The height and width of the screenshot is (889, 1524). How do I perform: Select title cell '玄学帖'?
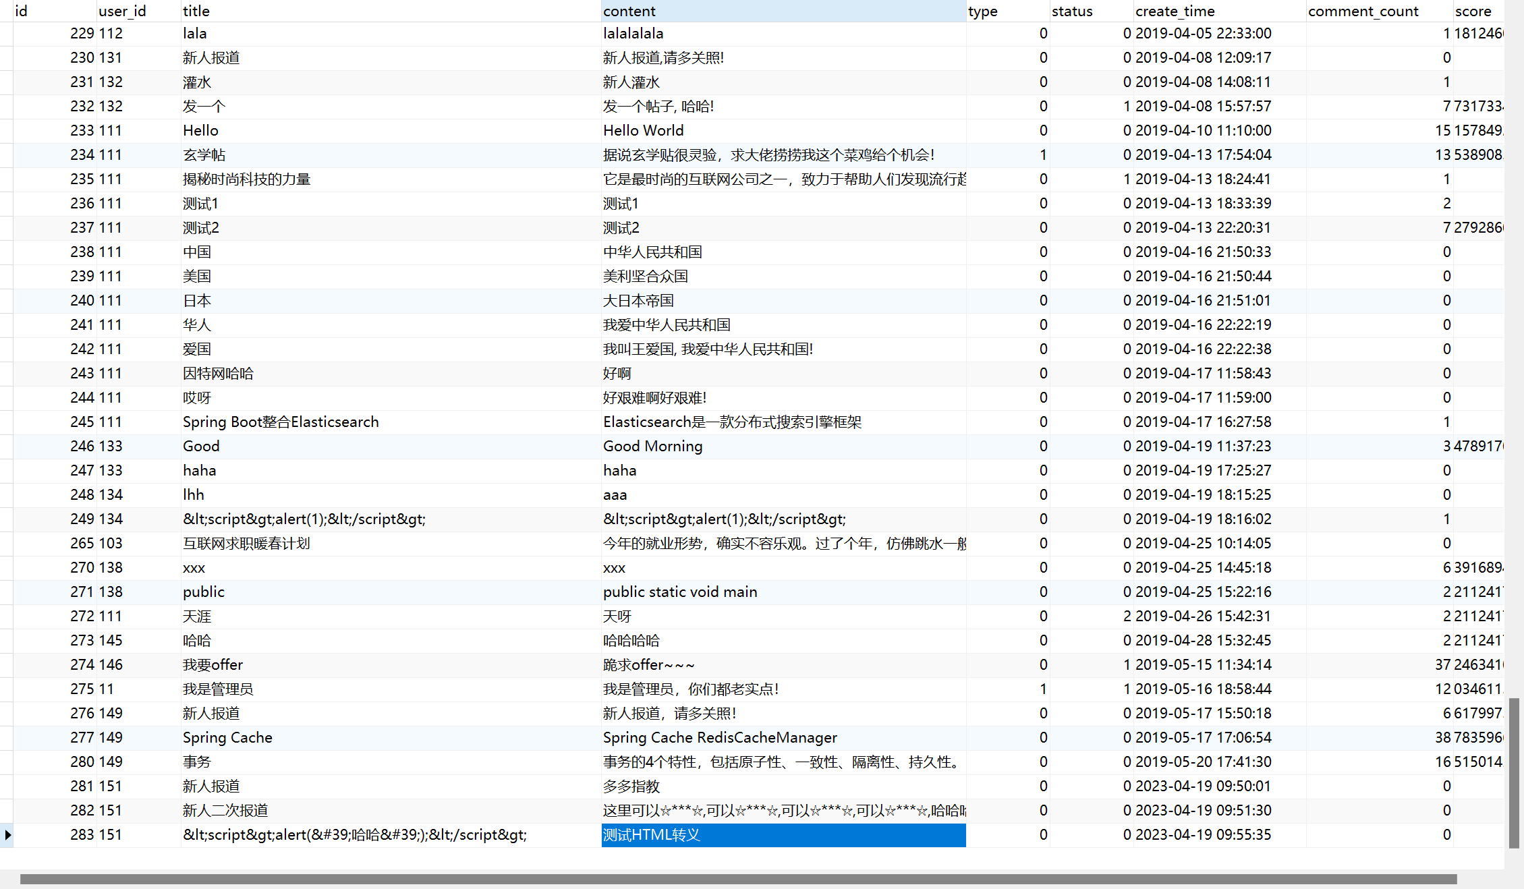(391, 155)
